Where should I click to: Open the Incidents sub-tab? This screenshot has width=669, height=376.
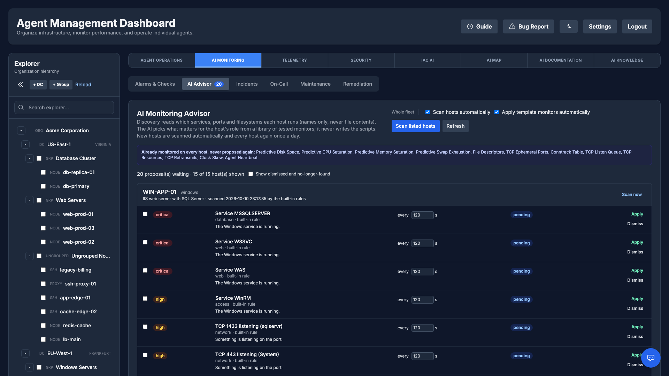(247, 84)
